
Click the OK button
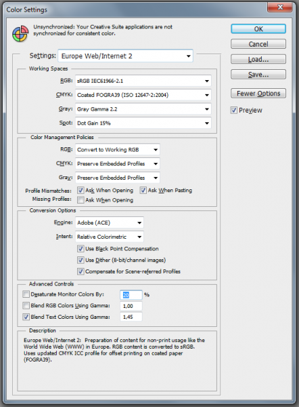click(x=258, y=28)
